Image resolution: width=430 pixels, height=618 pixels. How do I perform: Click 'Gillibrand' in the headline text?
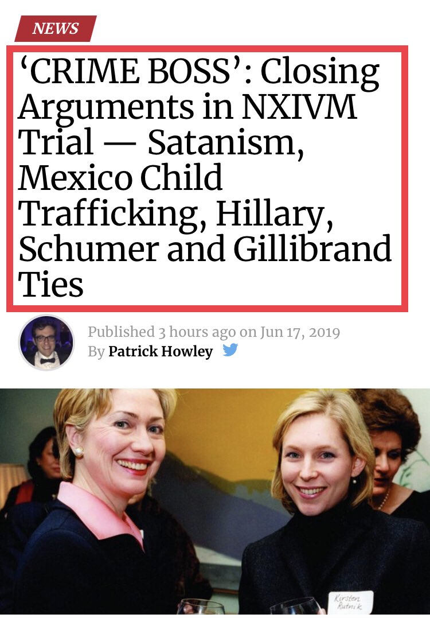pos(312,248)
